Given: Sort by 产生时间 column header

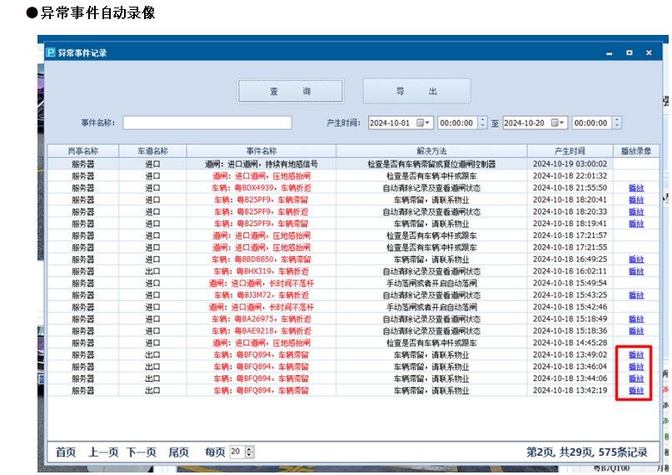Looking at the screenshot, I should click(x=570, y=151).
